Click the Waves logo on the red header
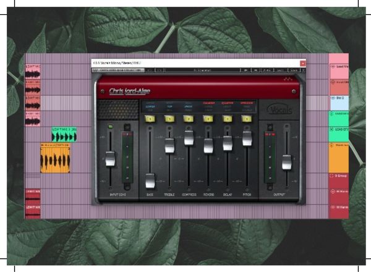Viewport: 371px width, 272px height. [286, 80]
